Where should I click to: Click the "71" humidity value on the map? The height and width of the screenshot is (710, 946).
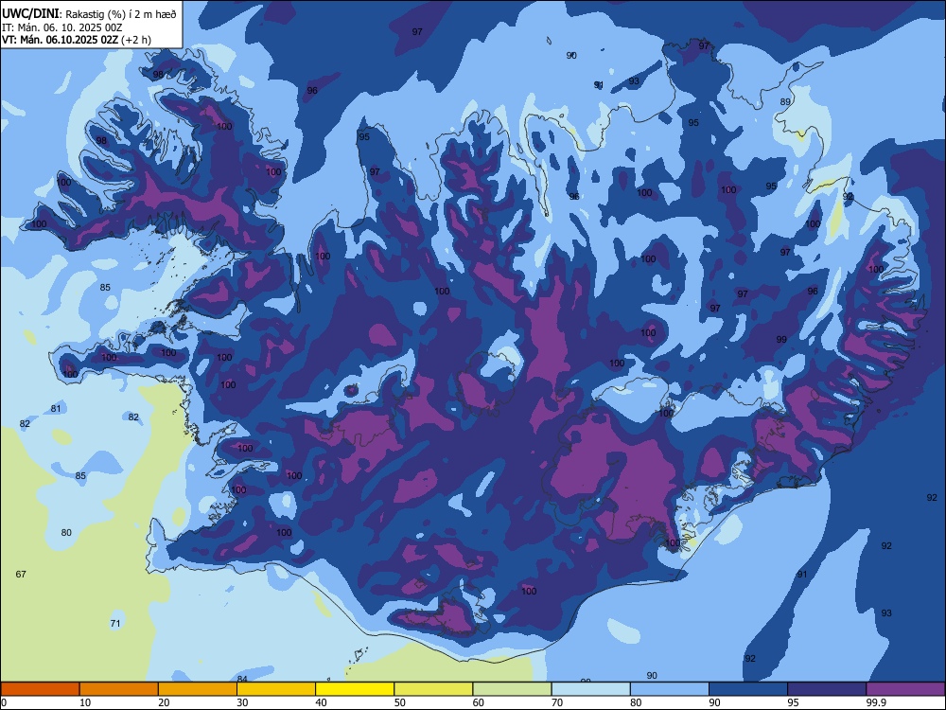click(x=115, y=624)
